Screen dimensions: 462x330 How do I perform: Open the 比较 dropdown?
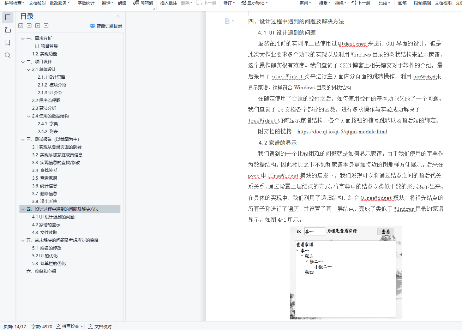coord(384,3)
